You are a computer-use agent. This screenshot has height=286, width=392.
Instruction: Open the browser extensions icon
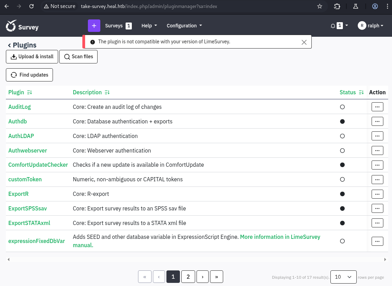[x=337, y=6]
